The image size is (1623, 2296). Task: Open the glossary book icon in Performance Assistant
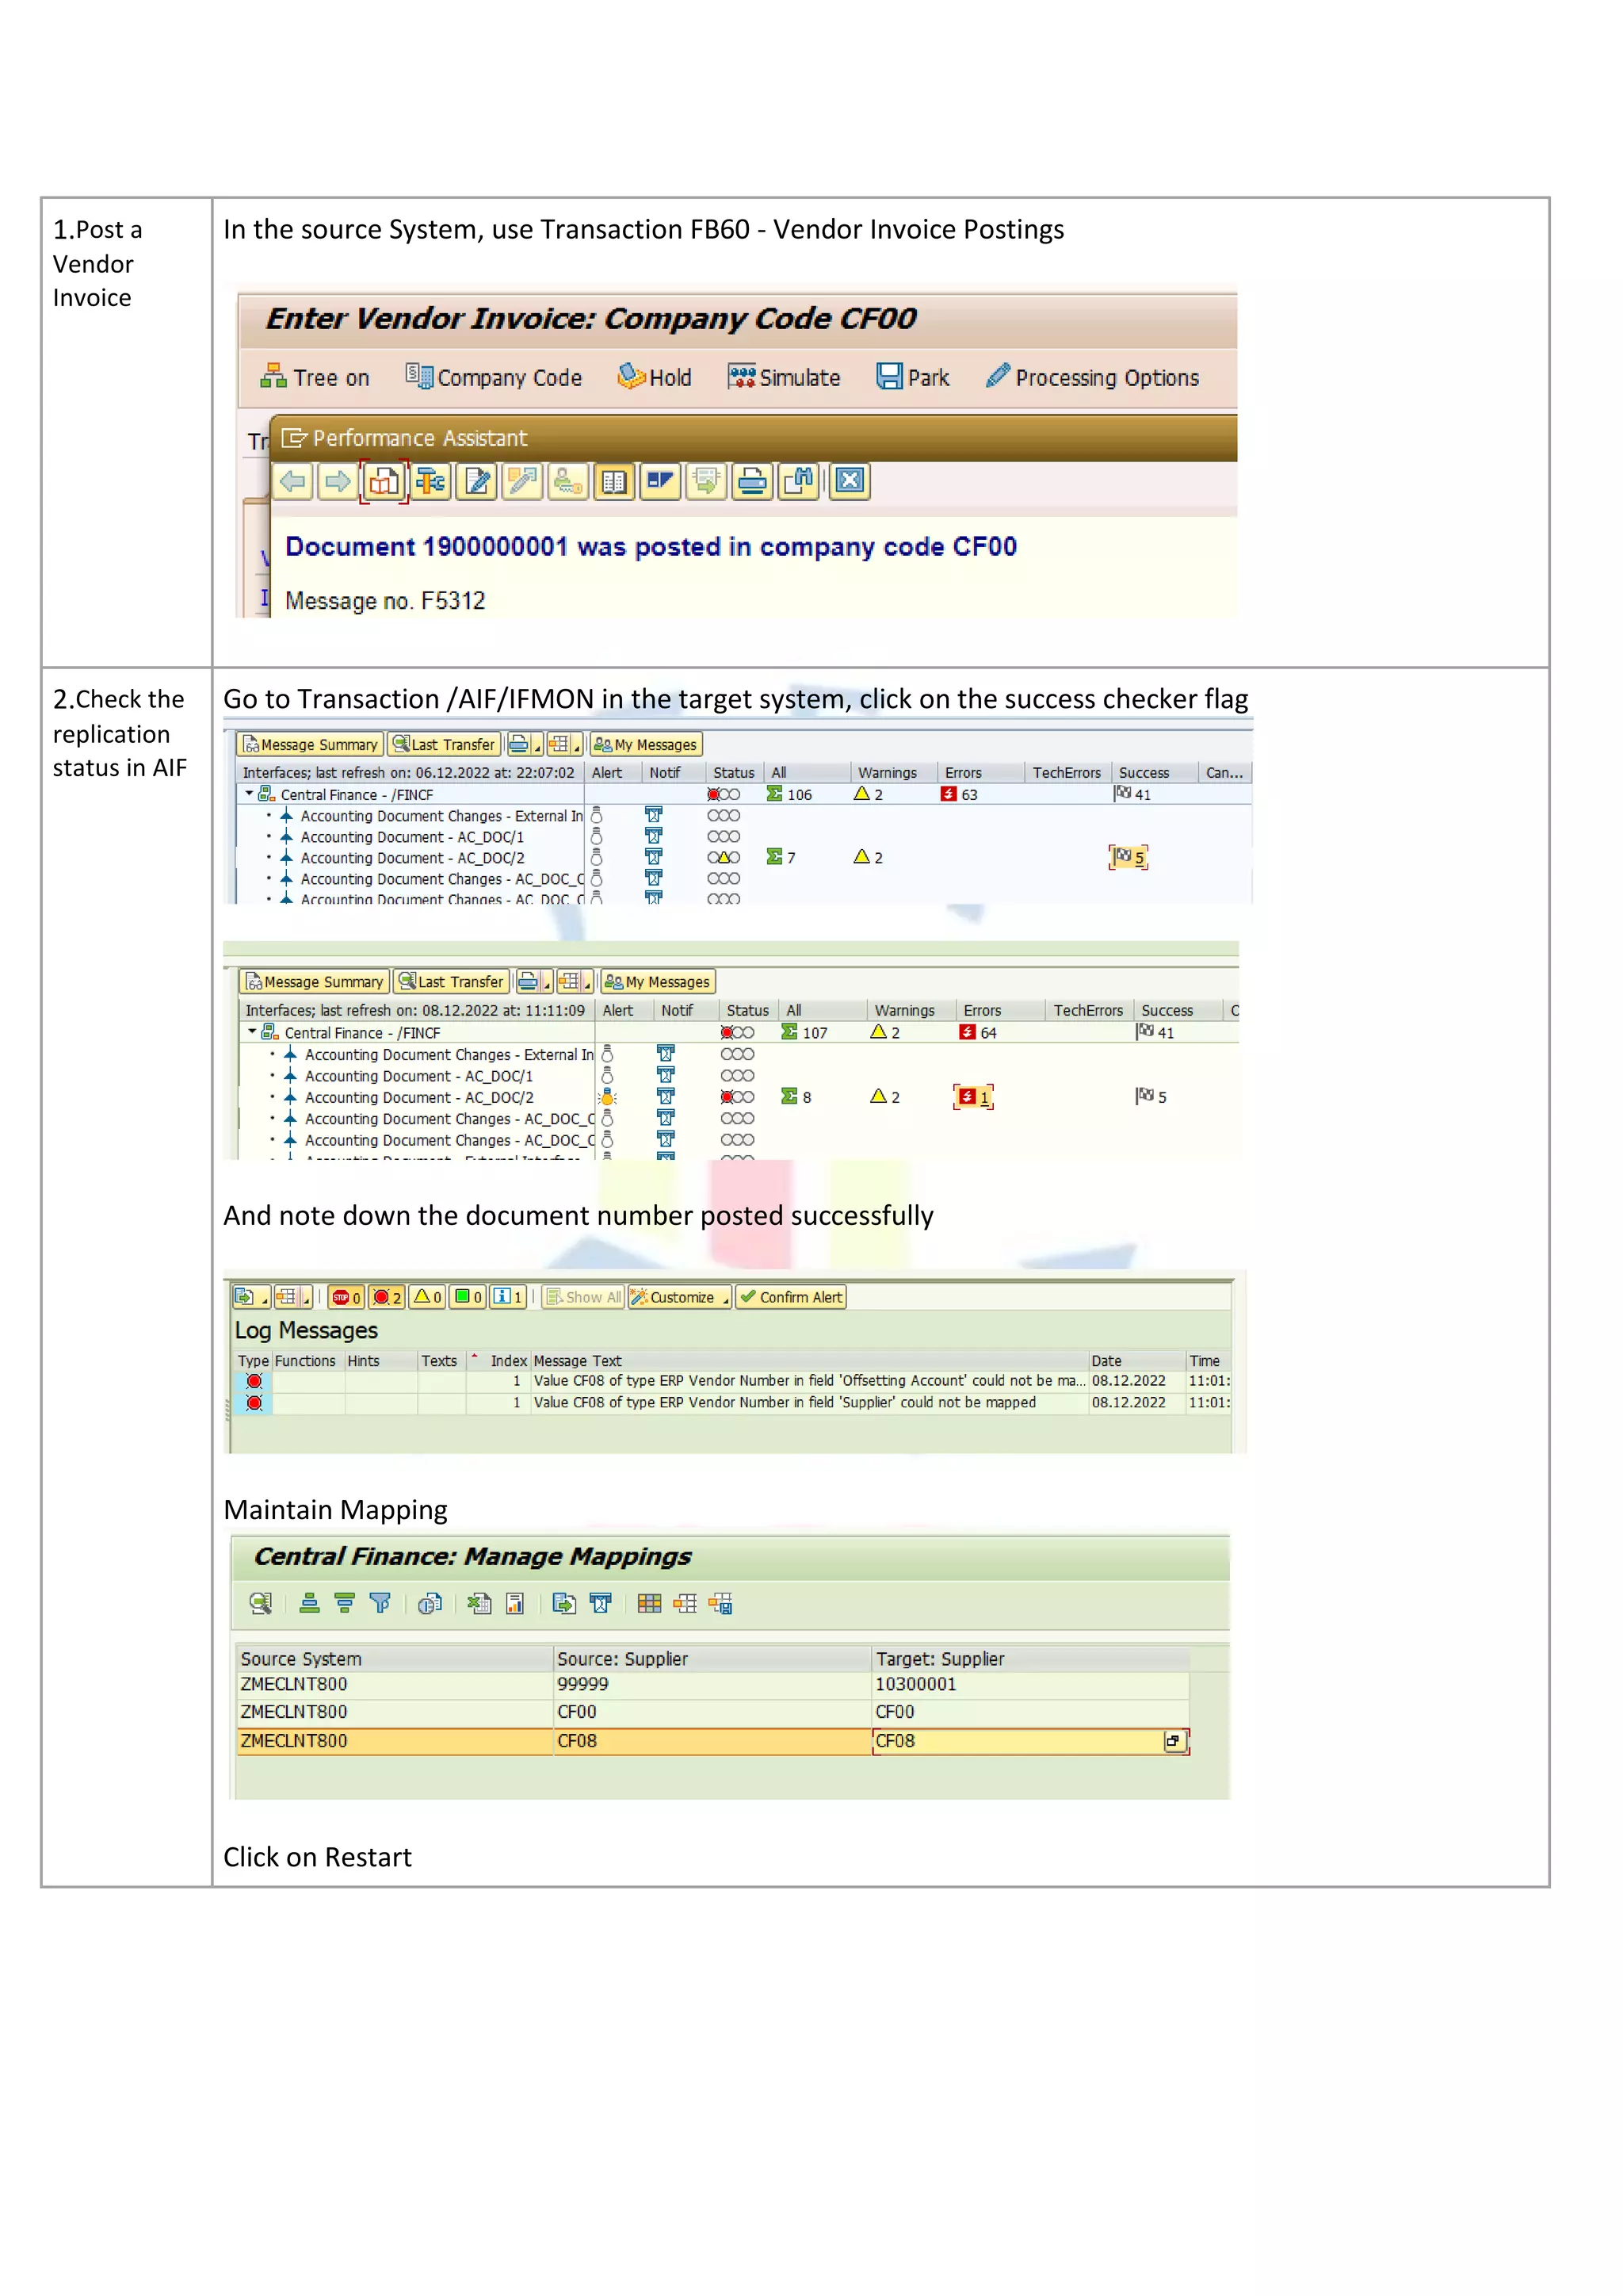click(613, 482)
